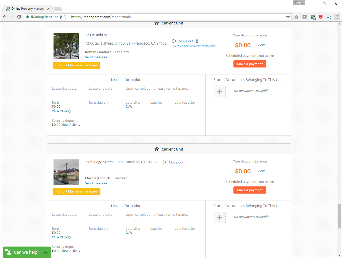Click the home icon next to first Current Unit
This screenshot has height=258, width=342.
(x=157, y=23)
